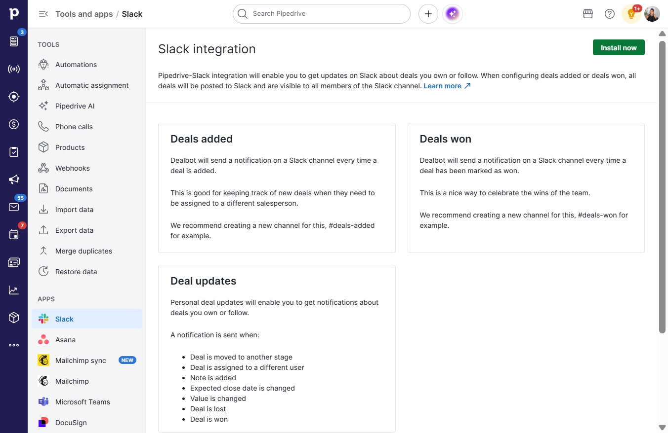Follow the Learn more link
668x433 pixels.
(x=447, y=86)
